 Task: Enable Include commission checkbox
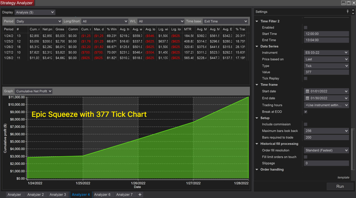tap(305, 124)
